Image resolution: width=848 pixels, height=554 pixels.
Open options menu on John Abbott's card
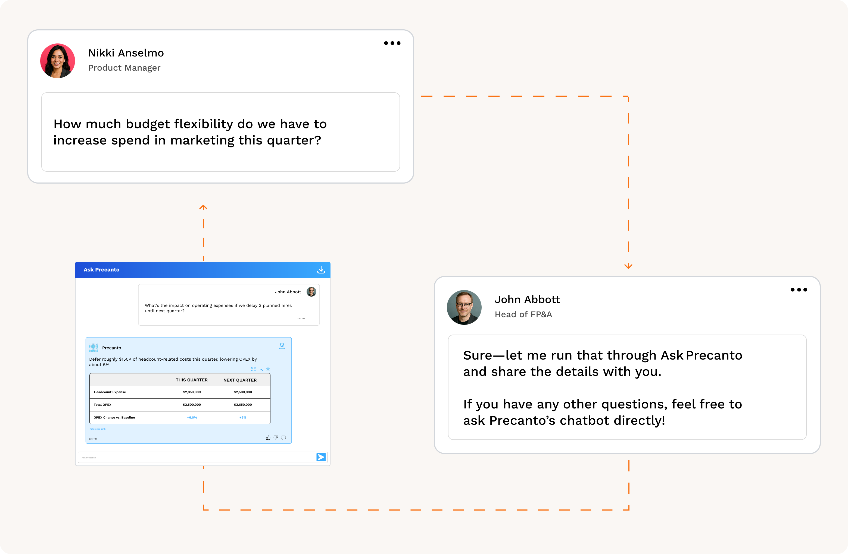click(799, 289)
